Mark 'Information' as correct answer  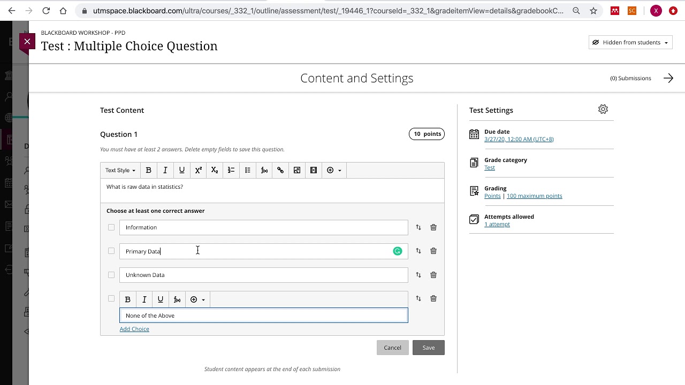click(111, 227)
